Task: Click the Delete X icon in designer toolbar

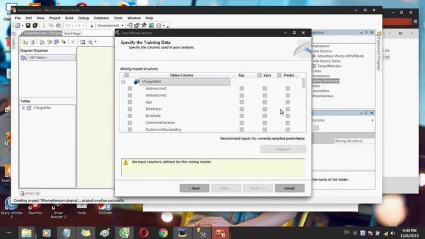Action: click(x=73, y=42)
